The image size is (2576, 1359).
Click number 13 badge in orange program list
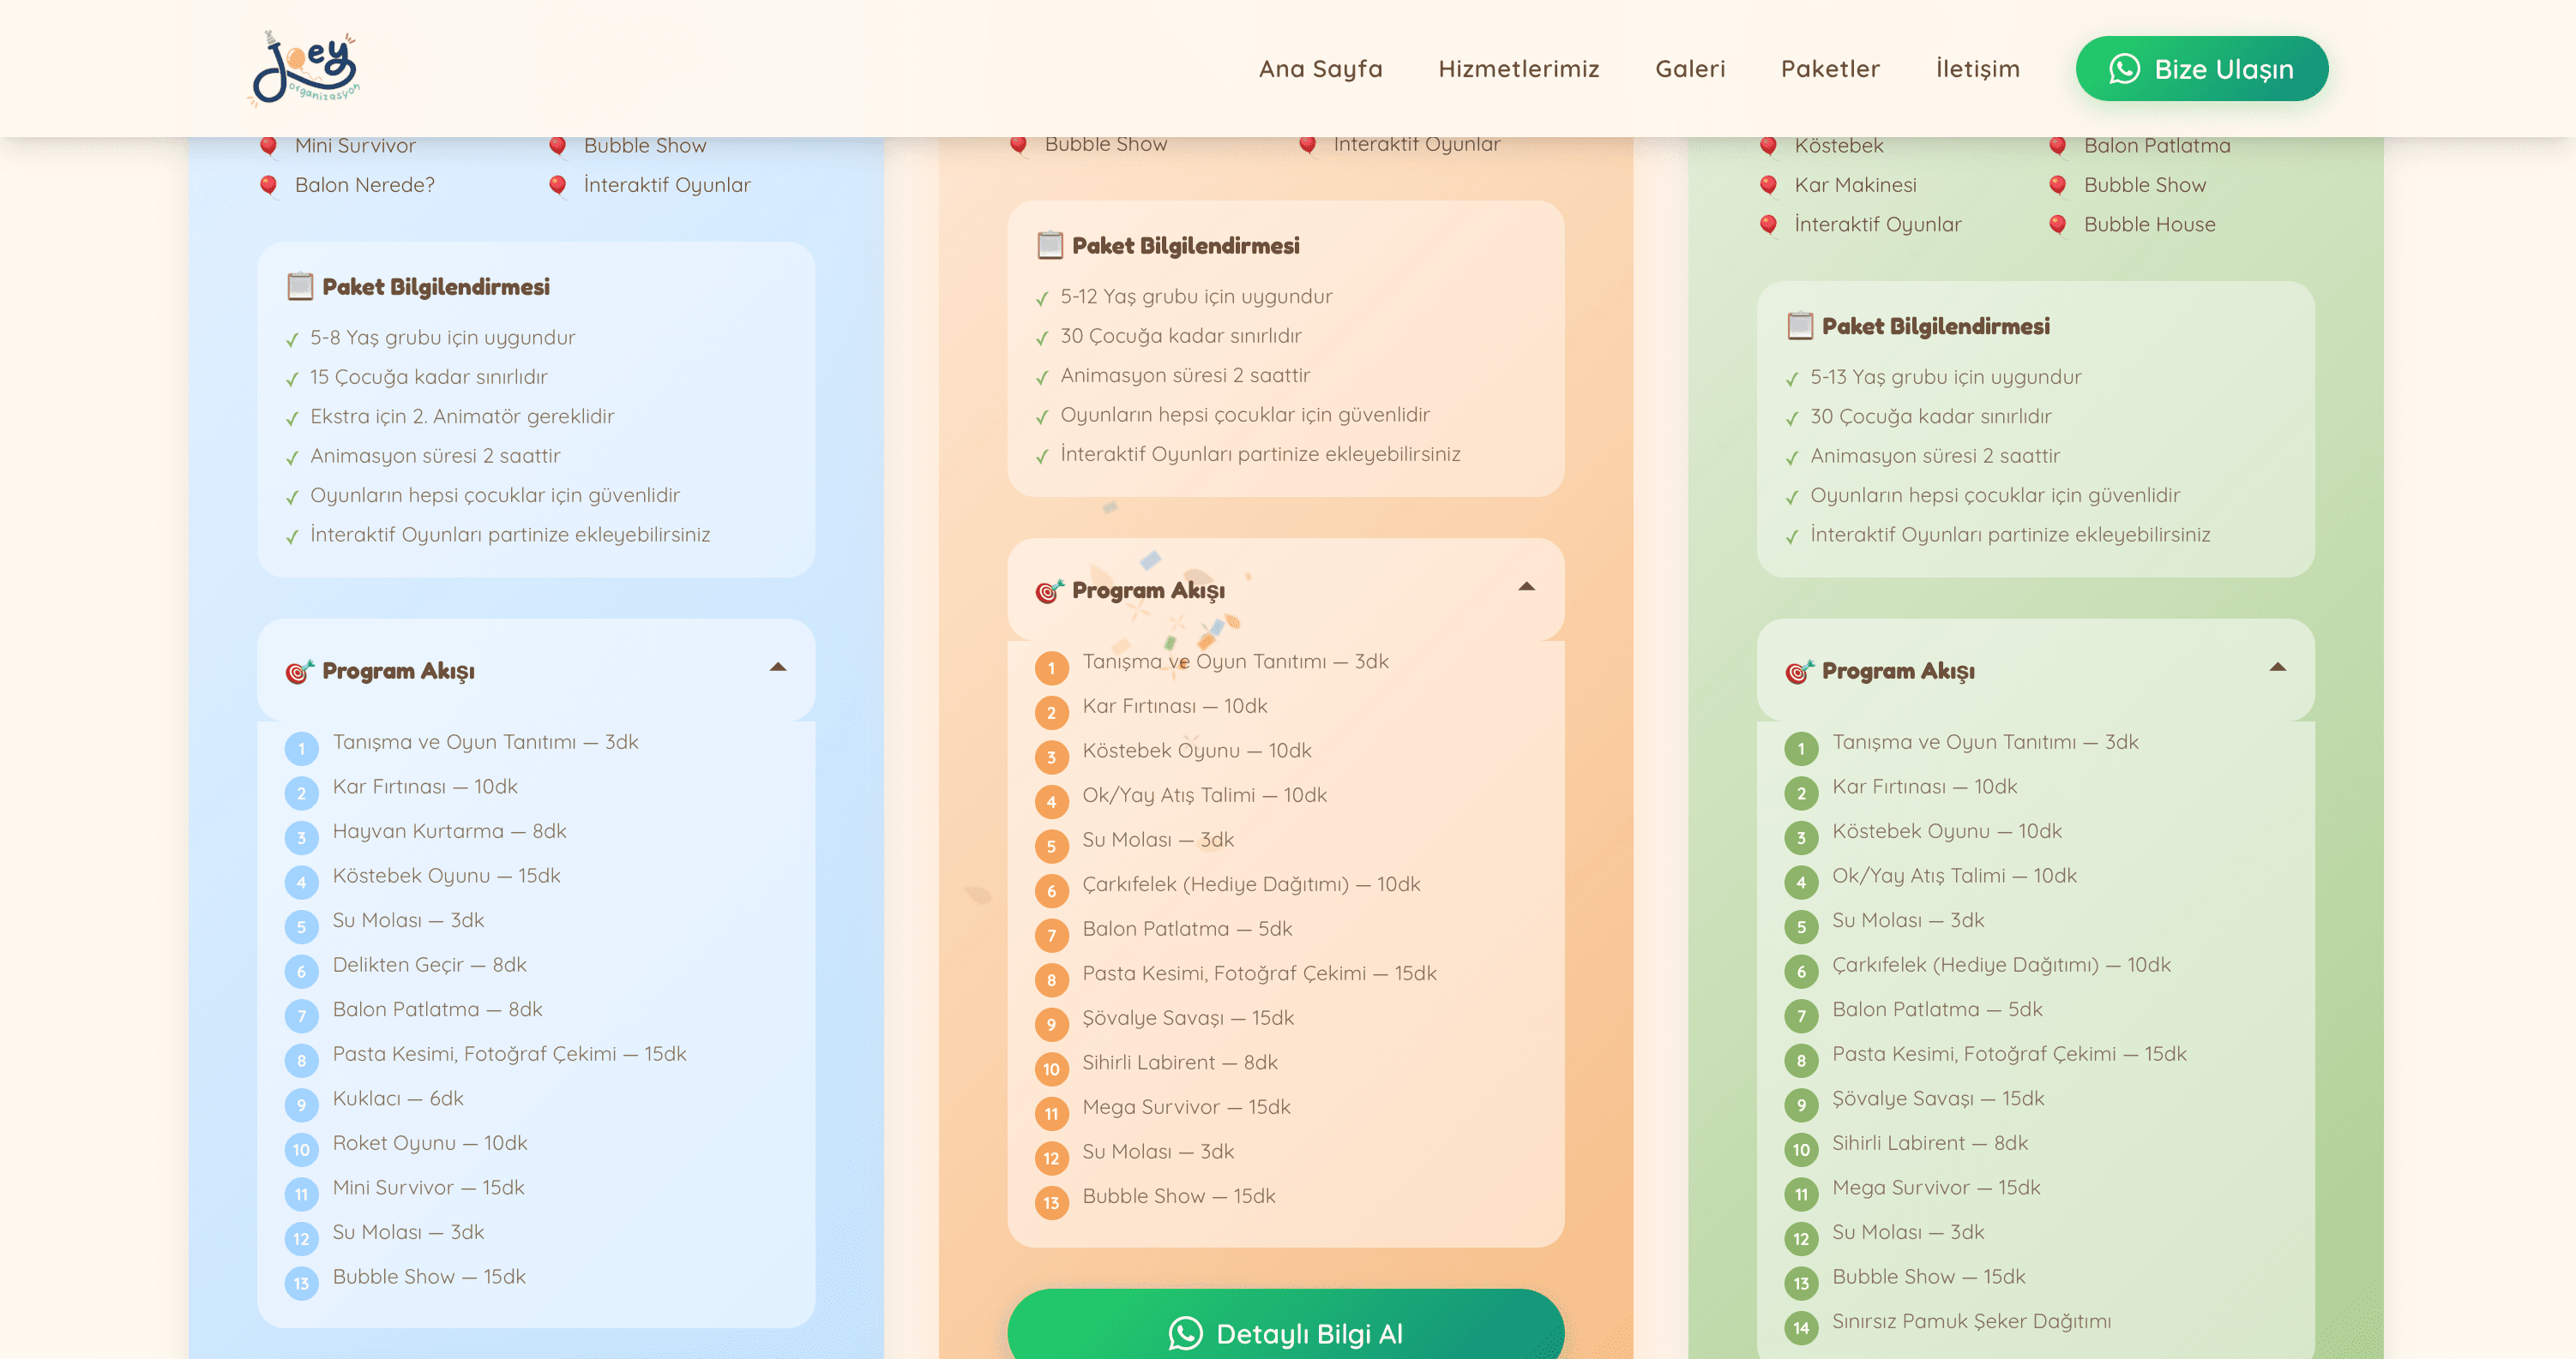tap(1051, 1203)
